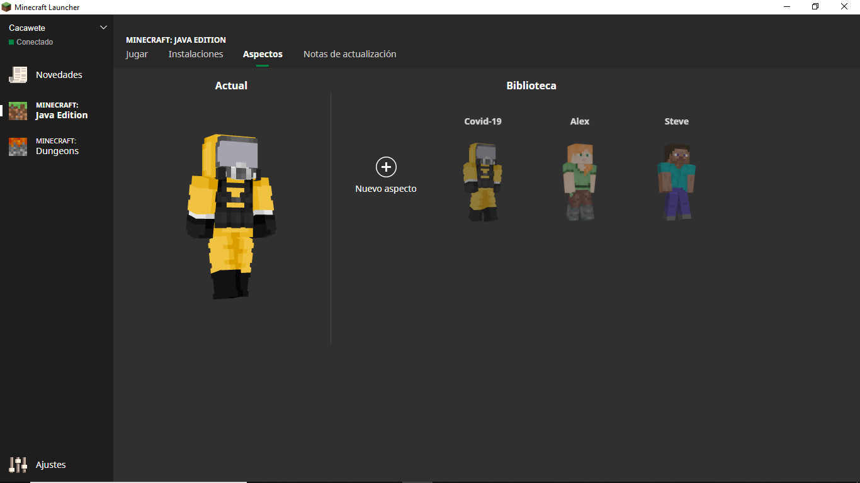This screenshot has width=860, height=483.
Task: Click the Actual heading
Action: coord(231,86)
